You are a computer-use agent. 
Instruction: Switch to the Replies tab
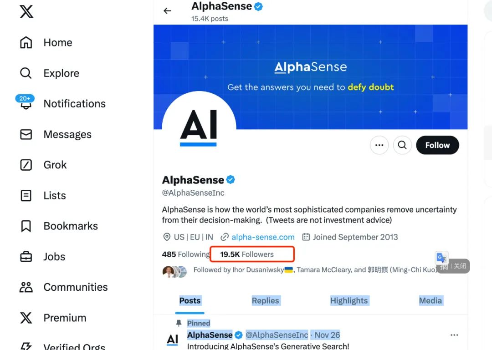click(266, 300)
